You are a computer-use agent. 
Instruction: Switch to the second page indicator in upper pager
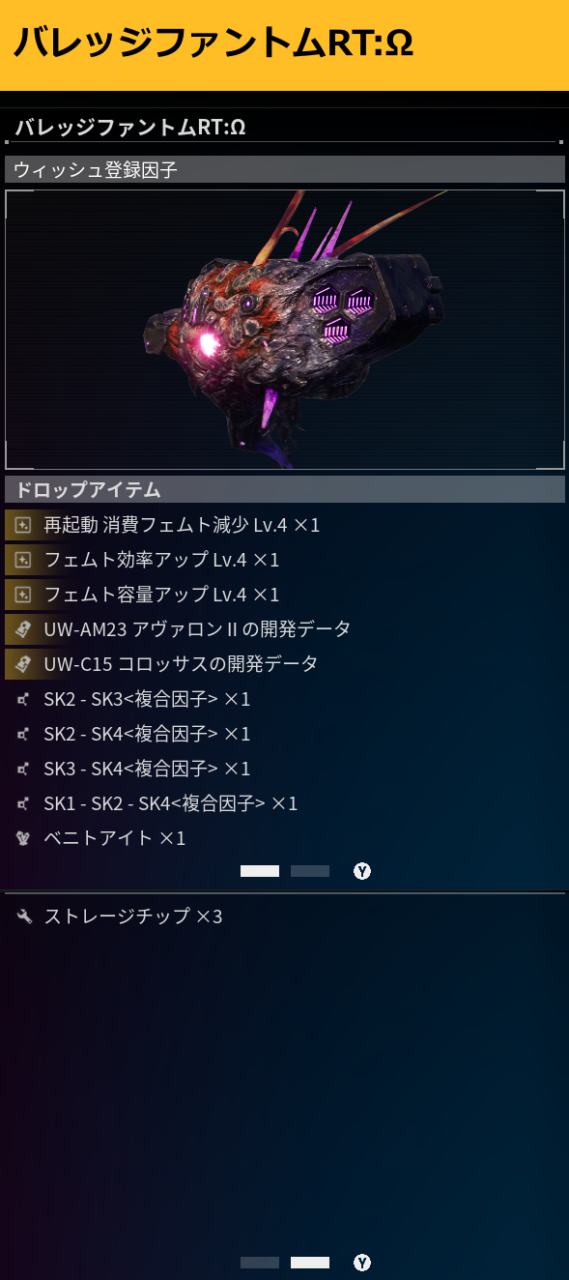point(310,871)
